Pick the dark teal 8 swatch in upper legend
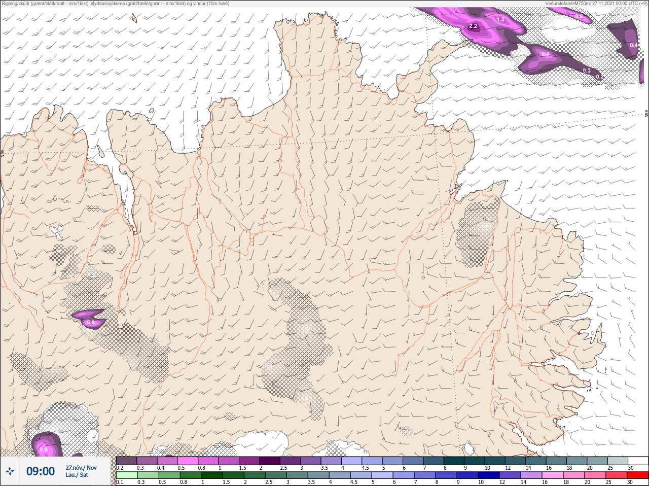649x486 pixels. tap(454, 461)
